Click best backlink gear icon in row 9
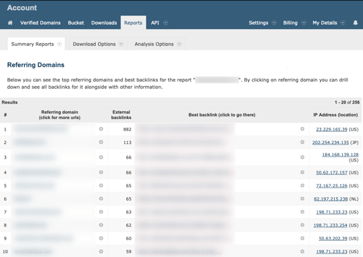 coord(302,238)
